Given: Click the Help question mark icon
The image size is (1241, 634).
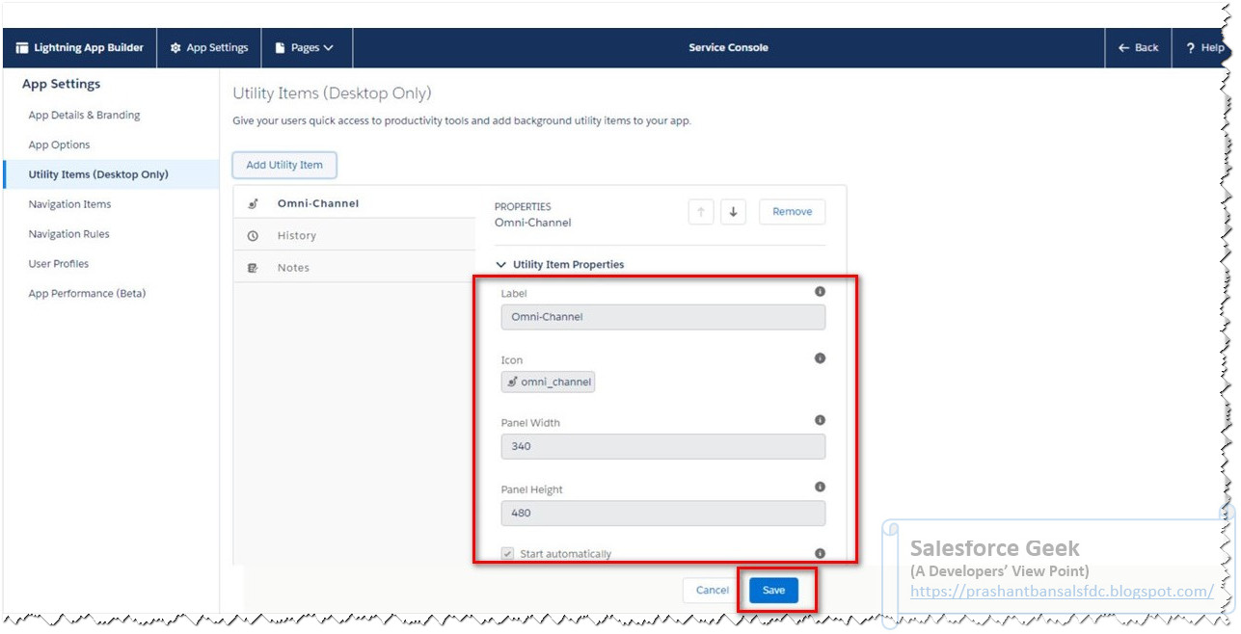Looking at the screenshot, I should click(x=1191, y=47).
